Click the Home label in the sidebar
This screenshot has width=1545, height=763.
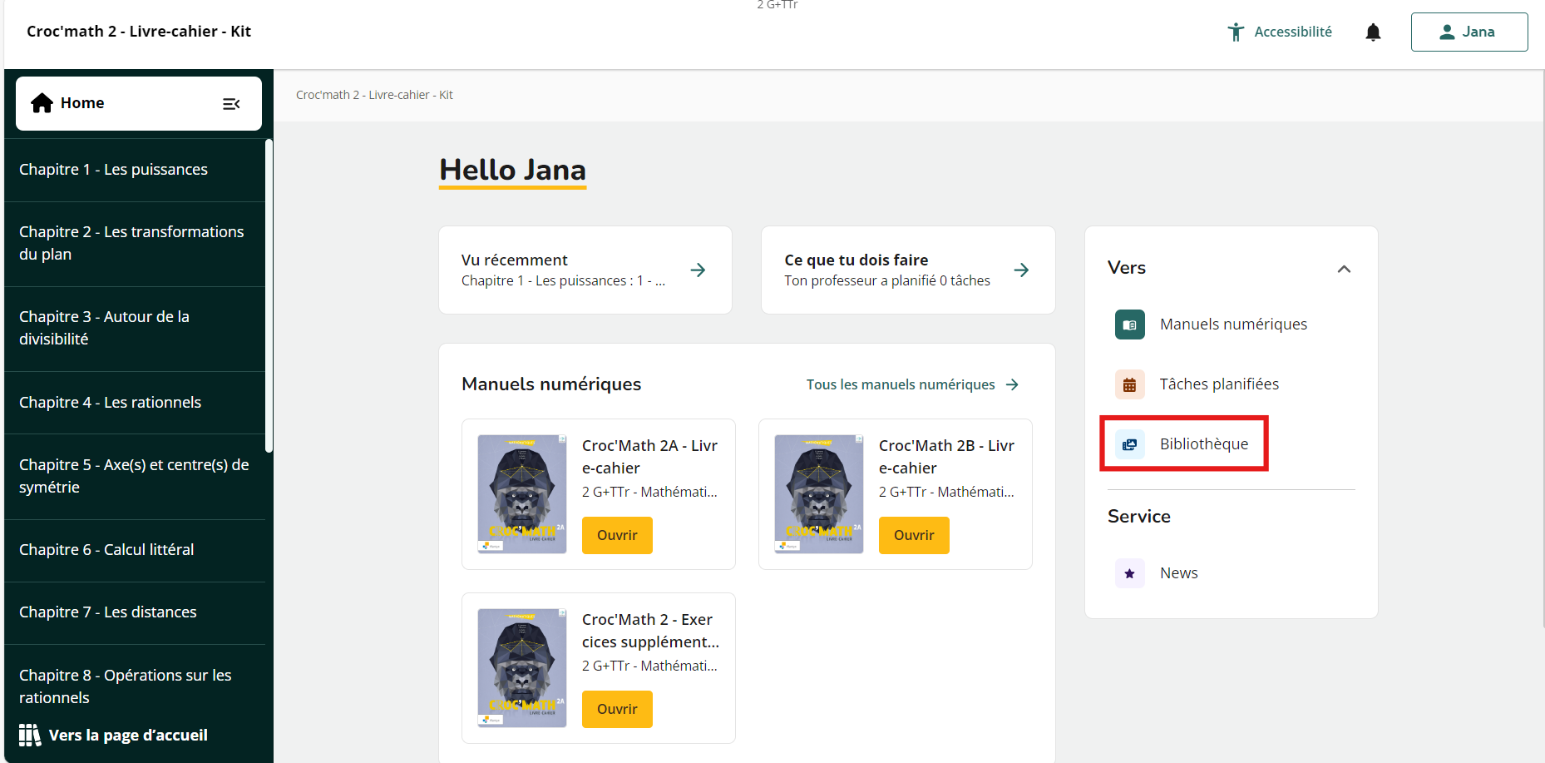82,103
